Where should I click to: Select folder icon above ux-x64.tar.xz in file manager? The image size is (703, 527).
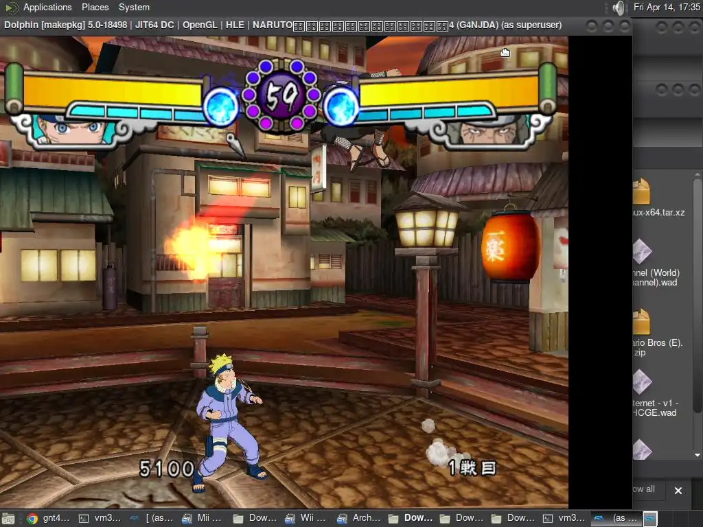pyautogui.click(x=641, y=191)
